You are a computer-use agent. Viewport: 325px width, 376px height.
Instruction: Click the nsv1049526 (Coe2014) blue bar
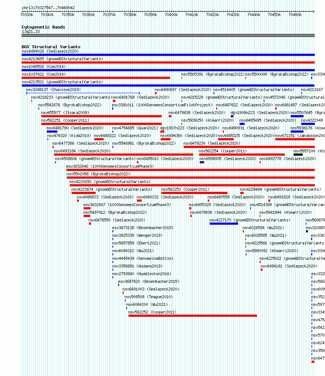click(168, 70)
